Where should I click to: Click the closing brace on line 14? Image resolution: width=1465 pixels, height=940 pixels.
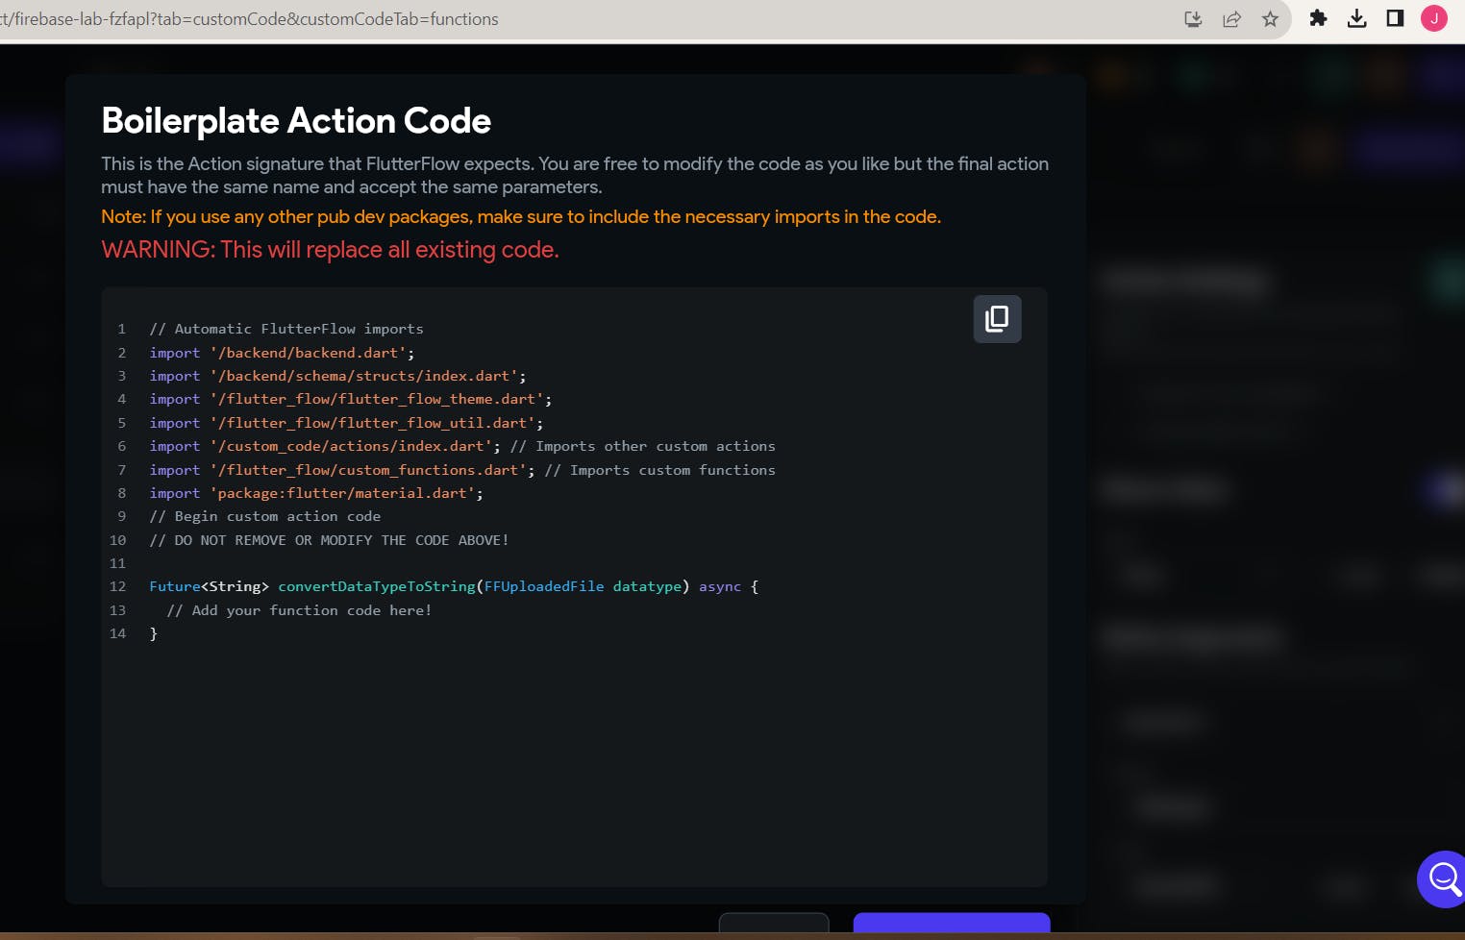(153, 633)
